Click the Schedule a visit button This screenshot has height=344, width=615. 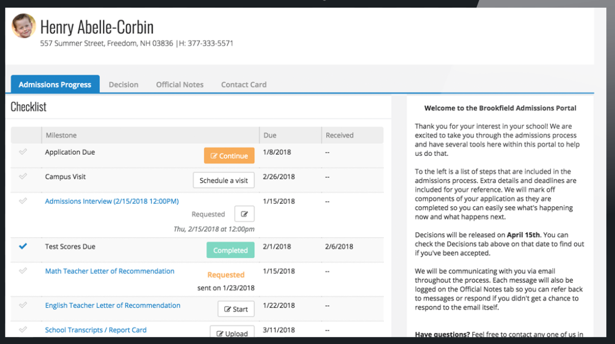pos(224,180)
